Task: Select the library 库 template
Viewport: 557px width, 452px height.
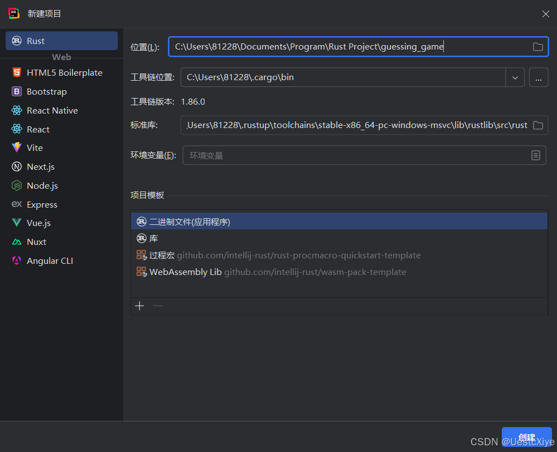Action: coord(339,238)
